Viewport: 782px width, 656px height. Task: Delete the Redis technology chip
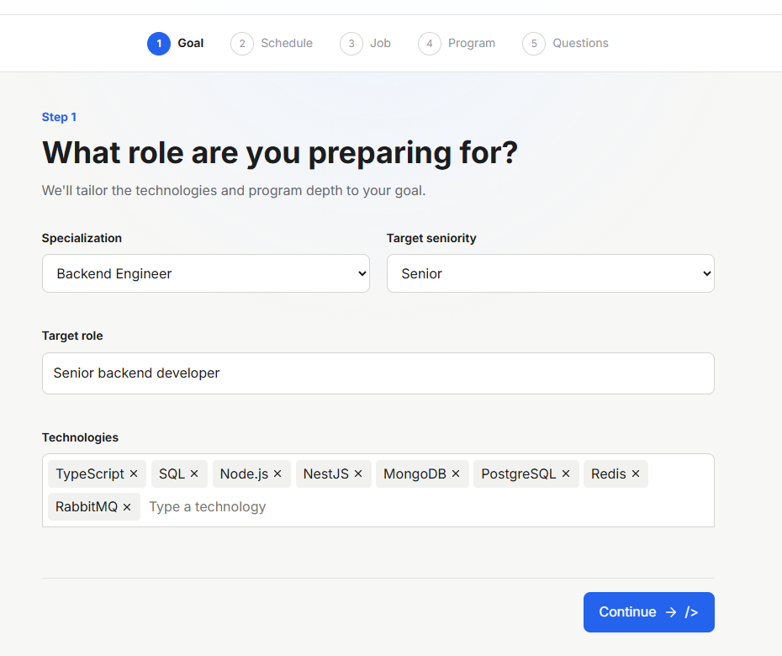pos(636,473)
